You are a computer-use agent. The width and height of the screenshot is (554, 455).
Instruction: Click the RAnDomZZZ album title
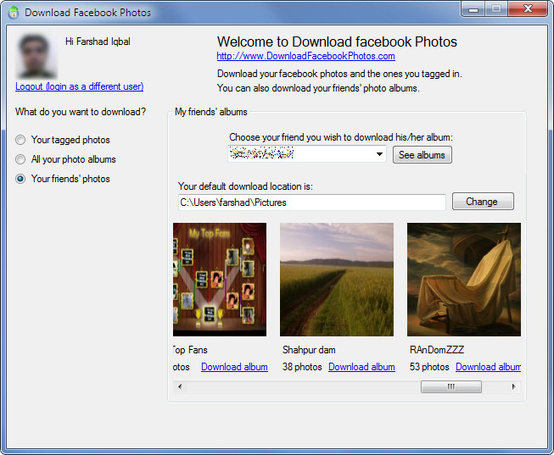pyautogui.click(x=437, y=350)
